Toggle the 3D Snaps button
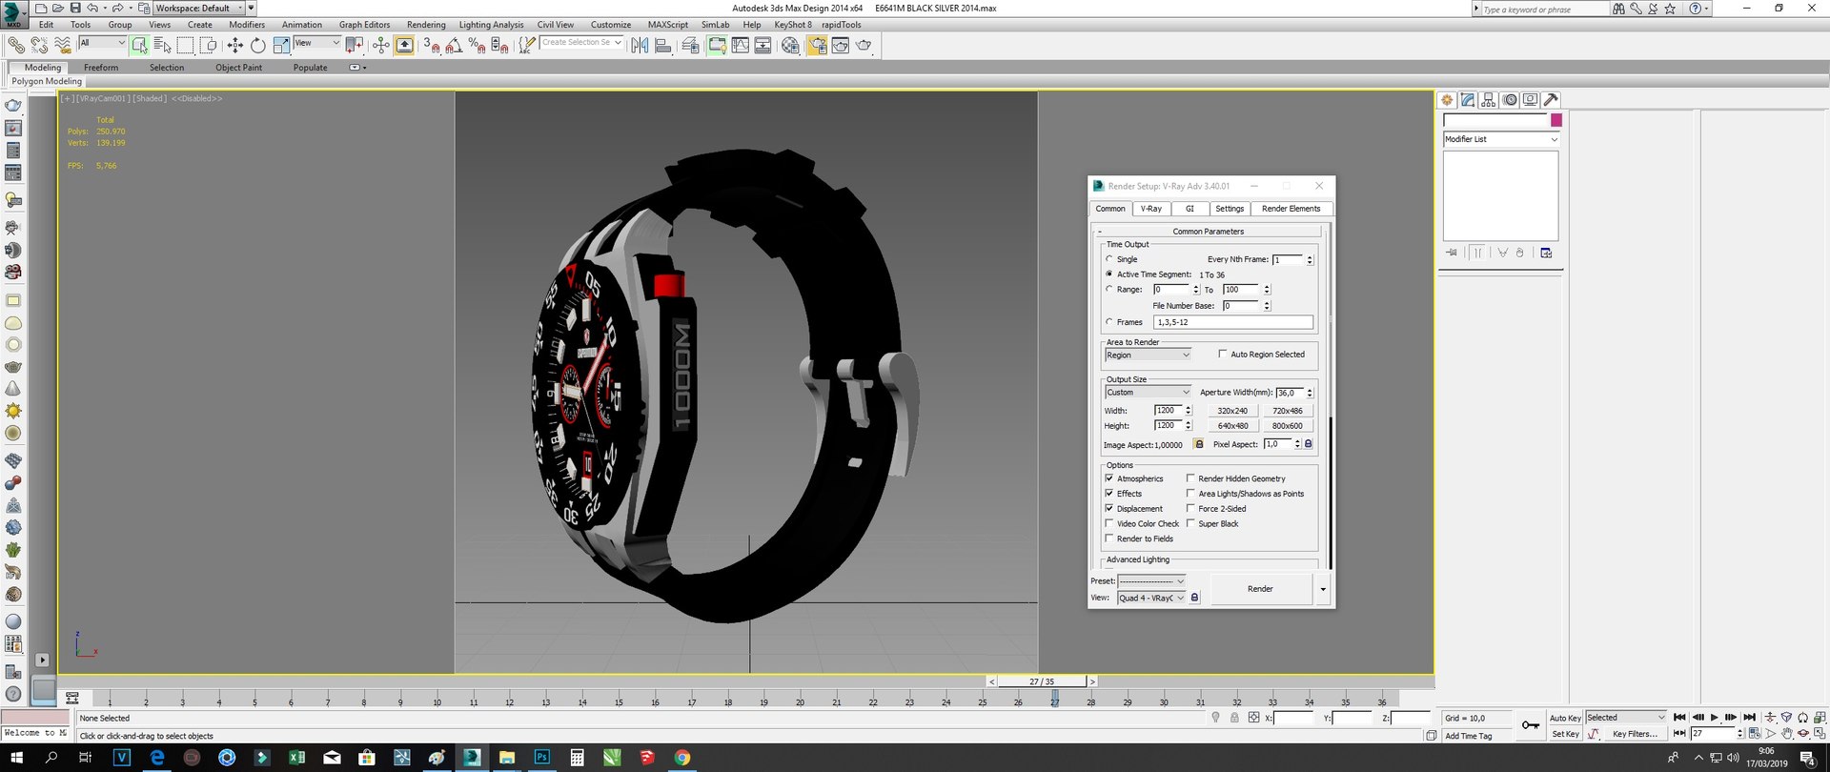The image size is (1830, 772). point(431,45)
